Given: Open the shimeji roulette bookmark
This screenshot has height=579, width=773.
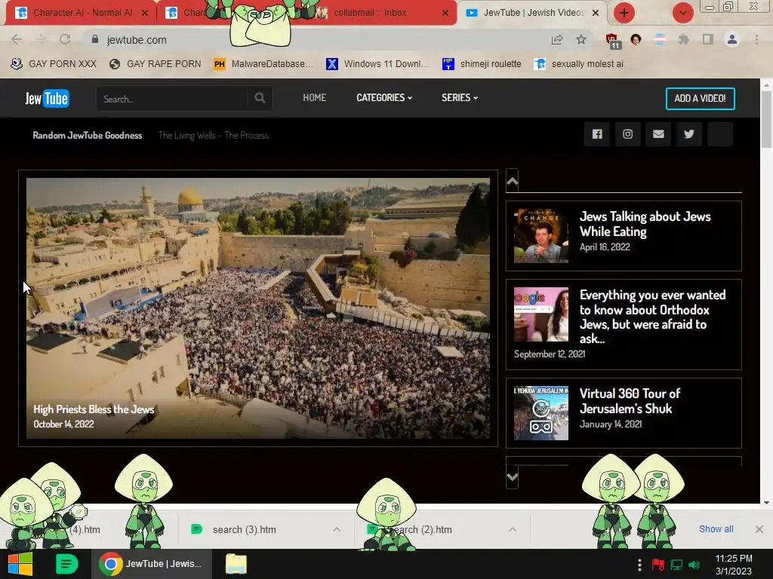Looking at the screenshot, I should [x=482, y=64].
